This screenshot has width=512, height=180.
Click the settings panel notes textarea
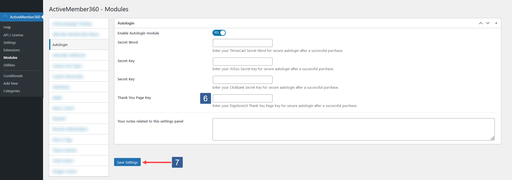click(x=353, y=129)
